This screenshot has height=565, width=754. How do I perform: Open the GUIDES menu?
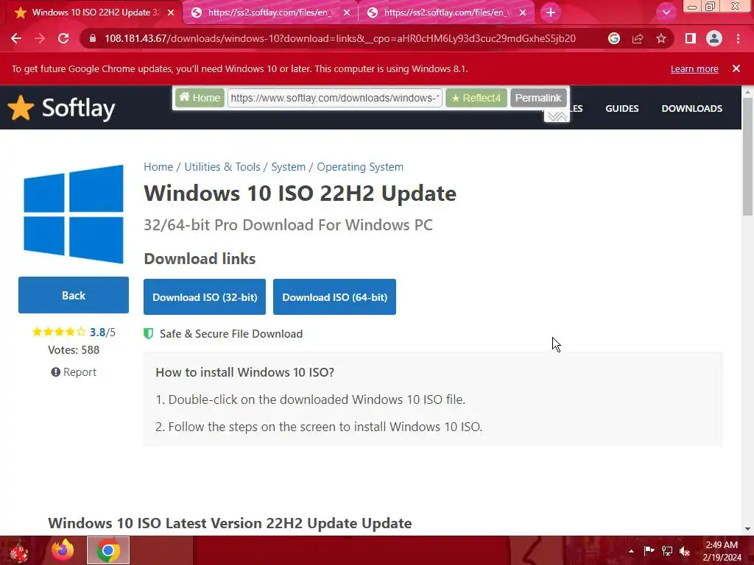pos(621,109)
